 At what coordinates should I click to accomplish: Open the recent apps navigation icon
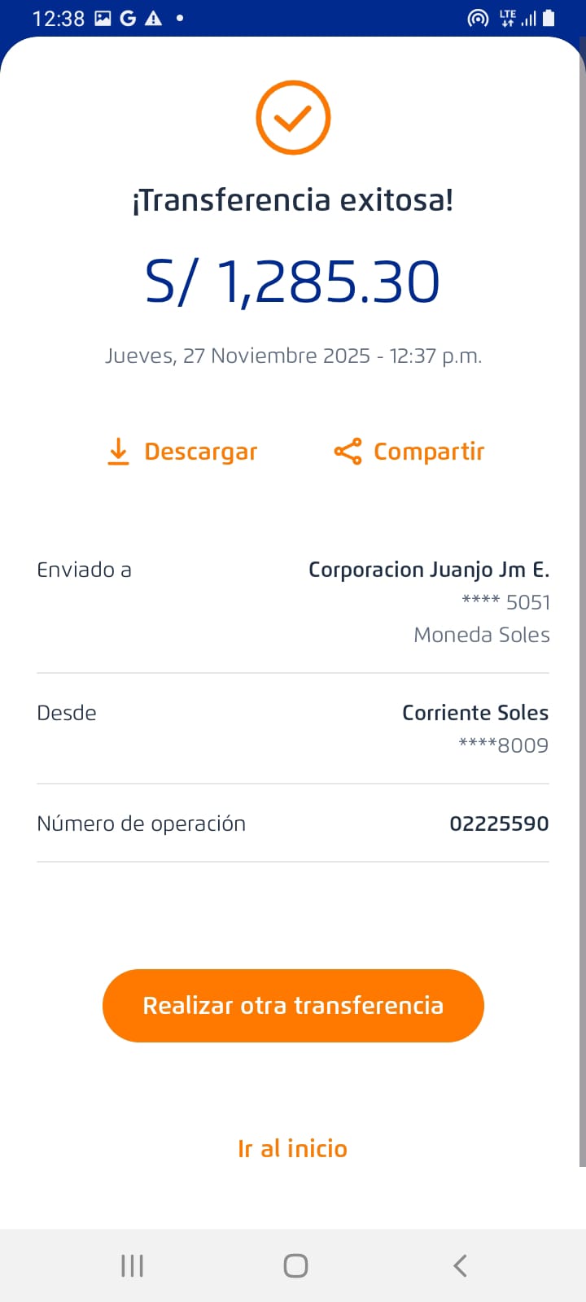click(x=132, y=1265)
